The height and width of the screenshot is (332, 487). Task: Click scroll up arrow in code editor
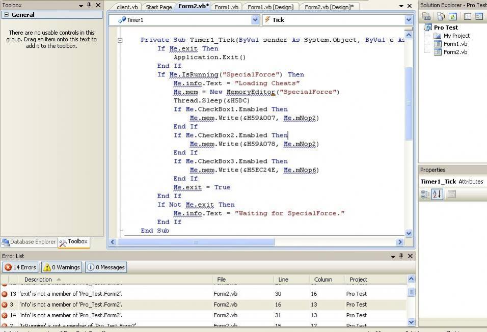pyautogui.click(x=409, y=35)
